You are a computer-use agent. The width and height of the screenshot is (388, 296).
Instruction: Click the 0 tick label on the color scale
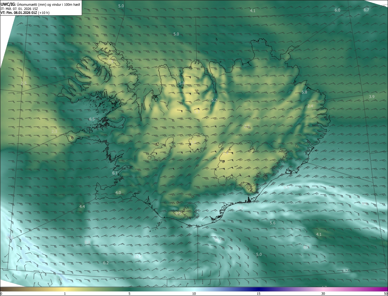click(1, 294)
